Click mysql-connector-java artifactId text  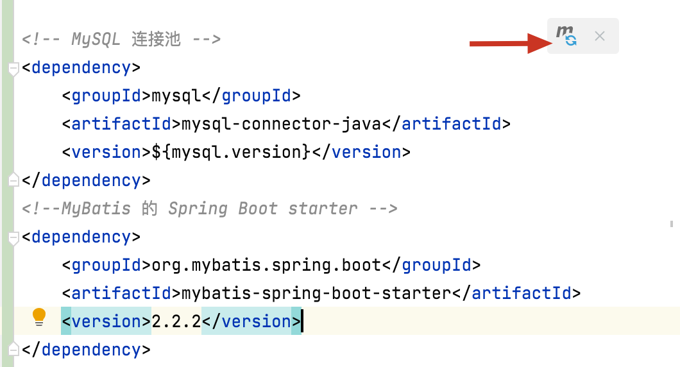pyautogui.click(x=281, y=124)
